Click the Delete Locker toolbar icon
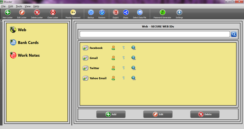Viewport: 244px width, 129px height. click(37, 12)
